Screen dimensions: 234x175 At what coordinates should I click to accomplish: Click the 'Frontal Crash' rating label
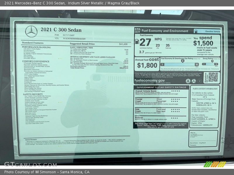(139, 100)
